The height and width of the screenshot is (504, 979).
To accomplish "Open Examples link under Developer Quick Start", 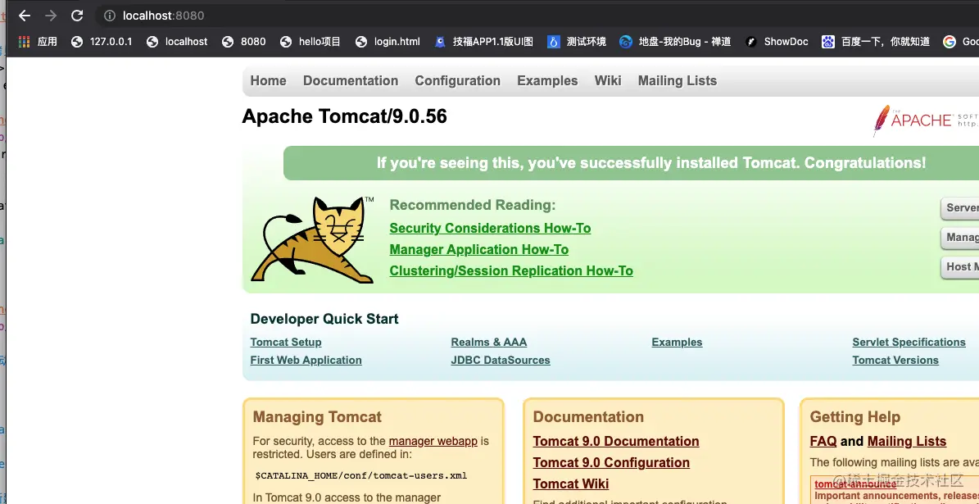I will (x=677, y=343).
